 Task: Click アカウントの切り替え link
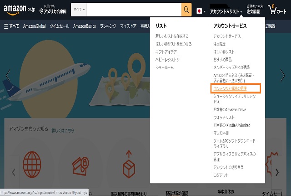tap(228, 167)
